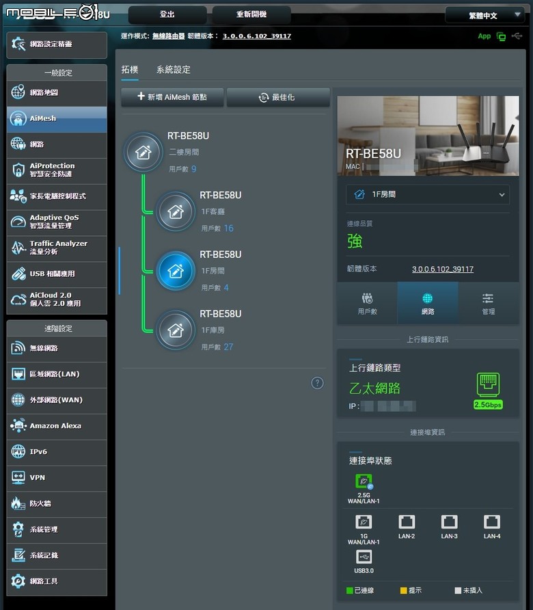Open Adaptive QoS menu item

pyautogui.click(x=57, y=222)
